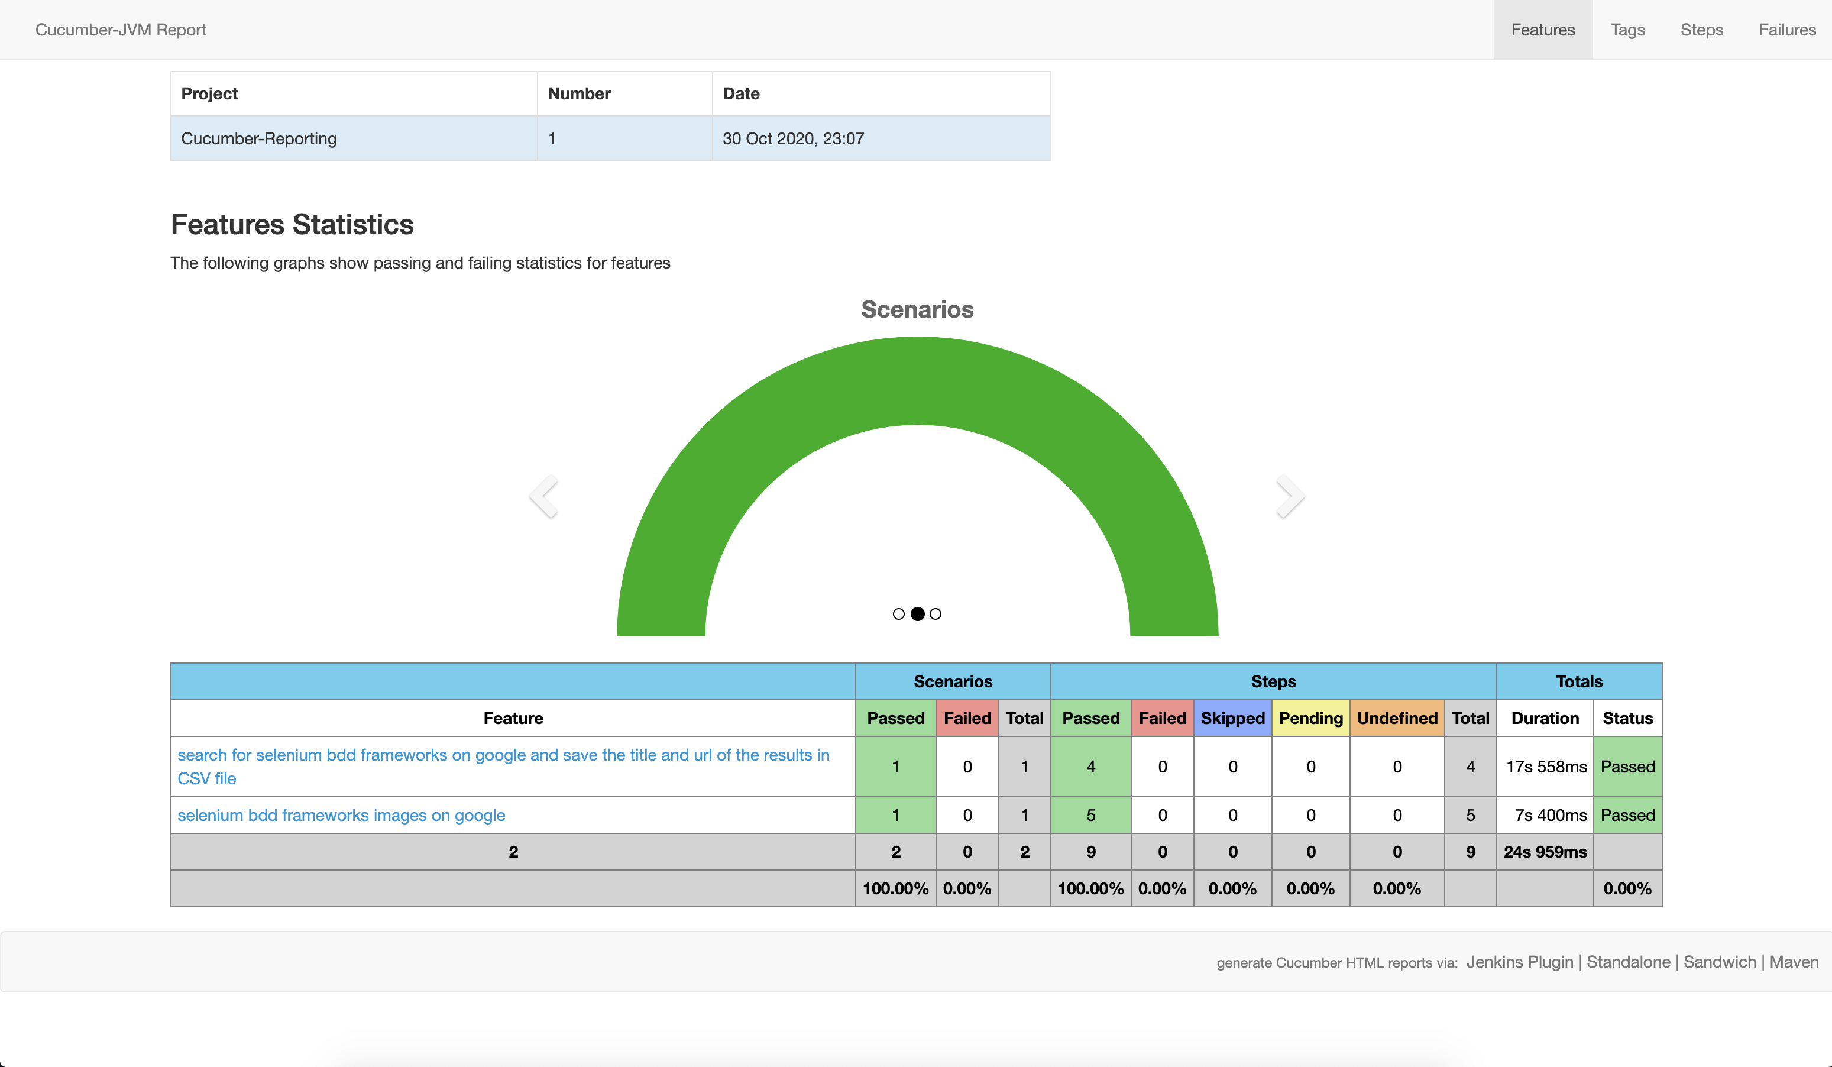The height and width of the screenshot is (1067, 1832).
Task: Sort by the Duration column header
Action: (x=1545, y=718)
